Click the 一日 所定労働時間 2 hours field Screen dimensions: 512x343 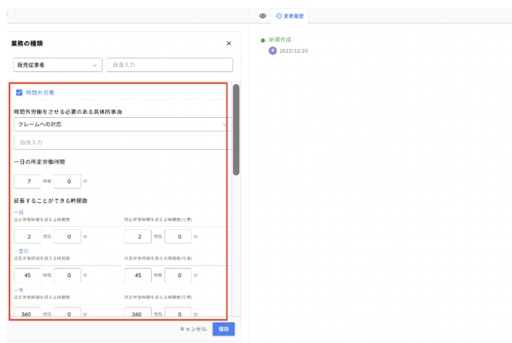(x=138, y=236)
